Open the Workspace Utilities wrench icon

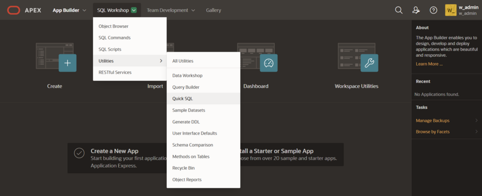click(x=369, y=63)
